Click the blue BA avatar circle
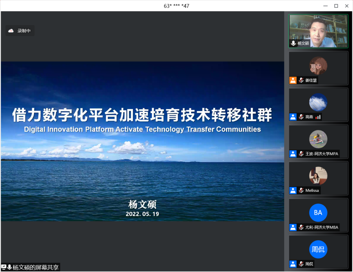The width and height of the screenshot is (353, 272). (x=318, y=213)
